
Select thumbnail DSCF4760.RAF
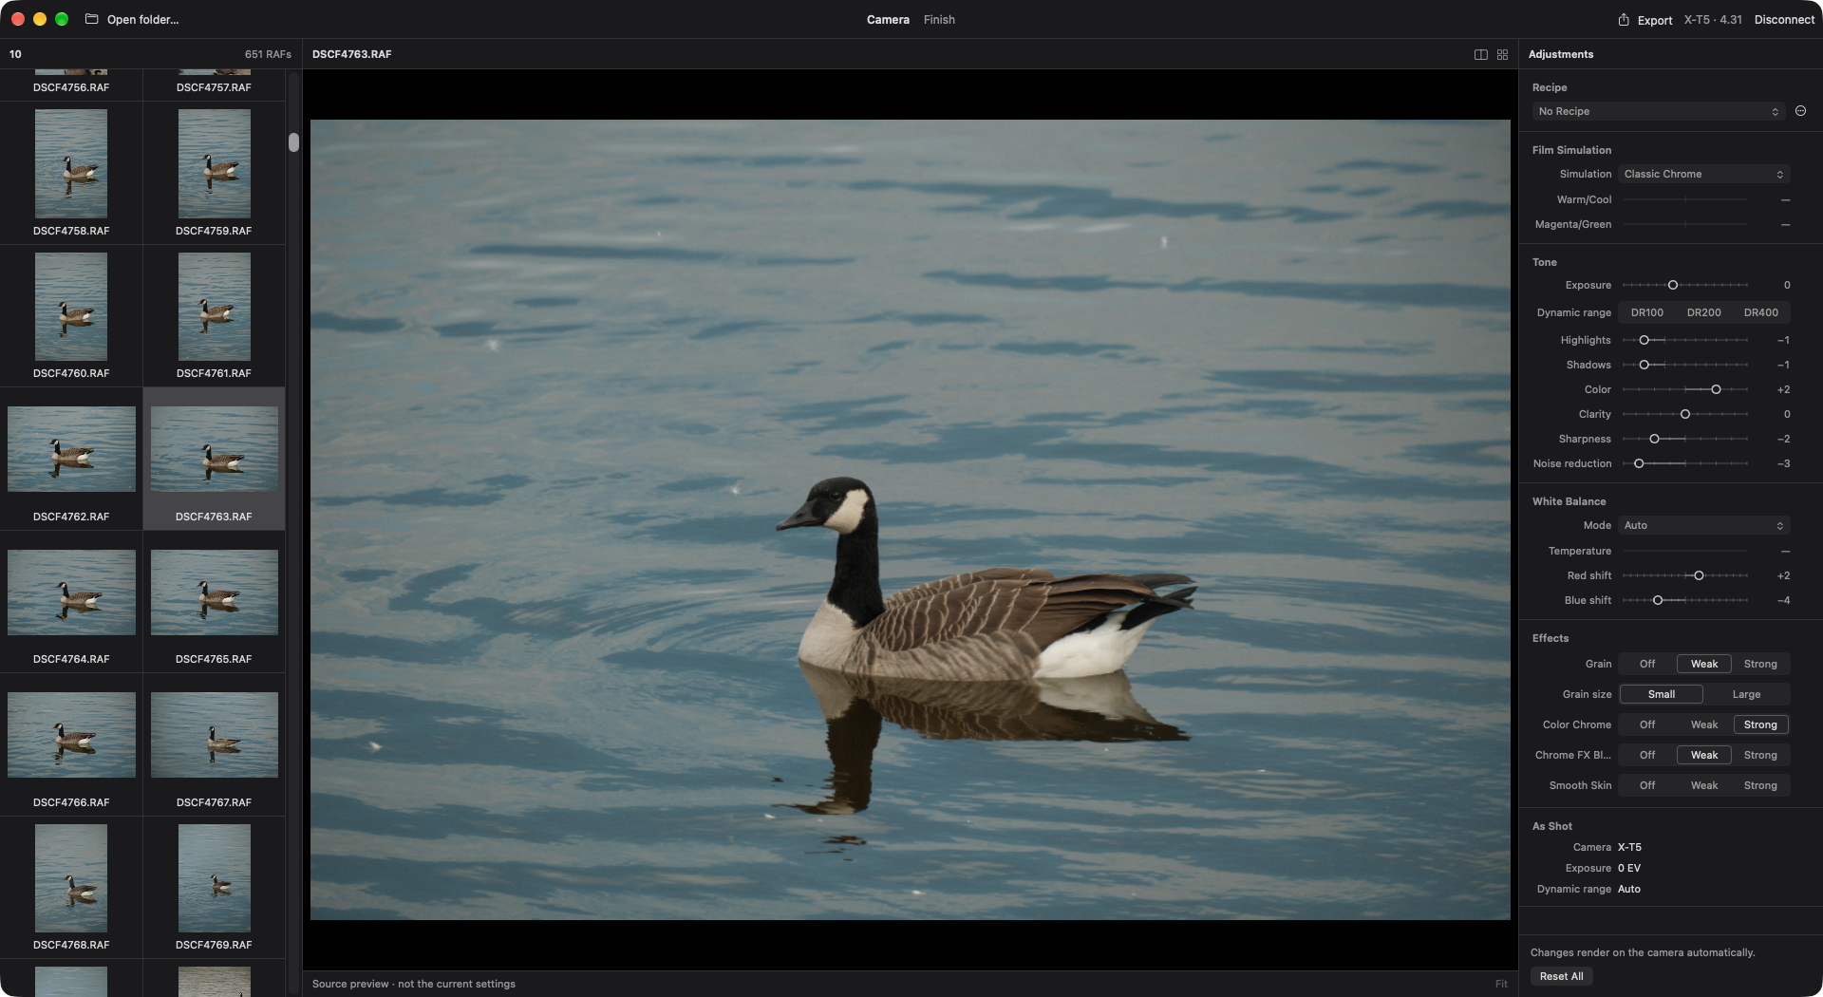click(71, 306)
